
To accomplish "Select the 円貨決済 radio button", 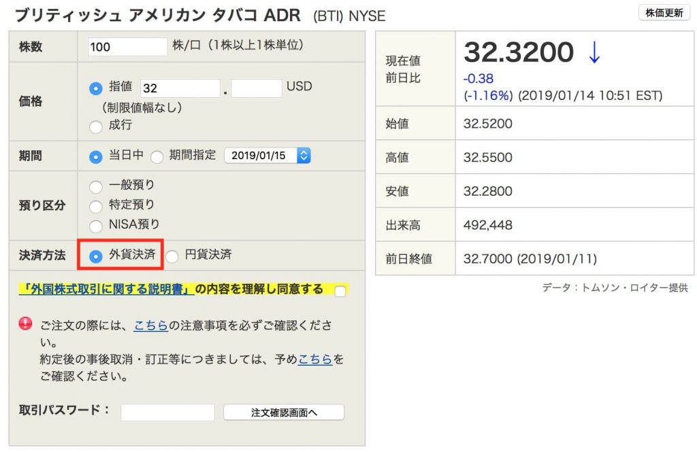I will pyautogui.click(x=172, y=256).
